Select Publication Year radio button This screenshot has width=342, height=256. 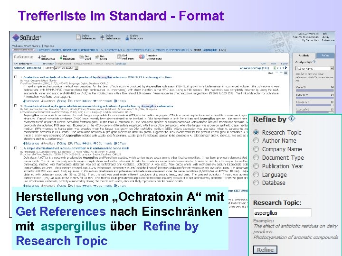coord(256,166)
